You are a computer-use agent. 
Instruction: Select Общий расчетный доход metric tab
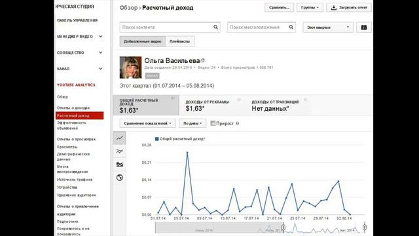(146, 105)
